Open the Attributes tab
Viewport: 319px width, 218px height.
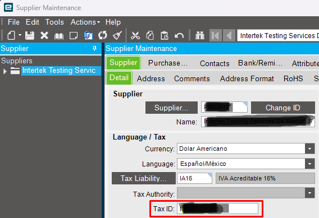point(305,63)
